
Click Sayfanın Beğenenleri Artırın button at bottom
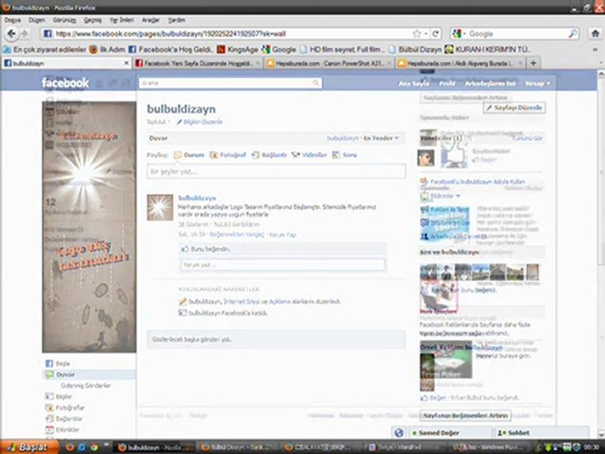[x=466, y=416]
